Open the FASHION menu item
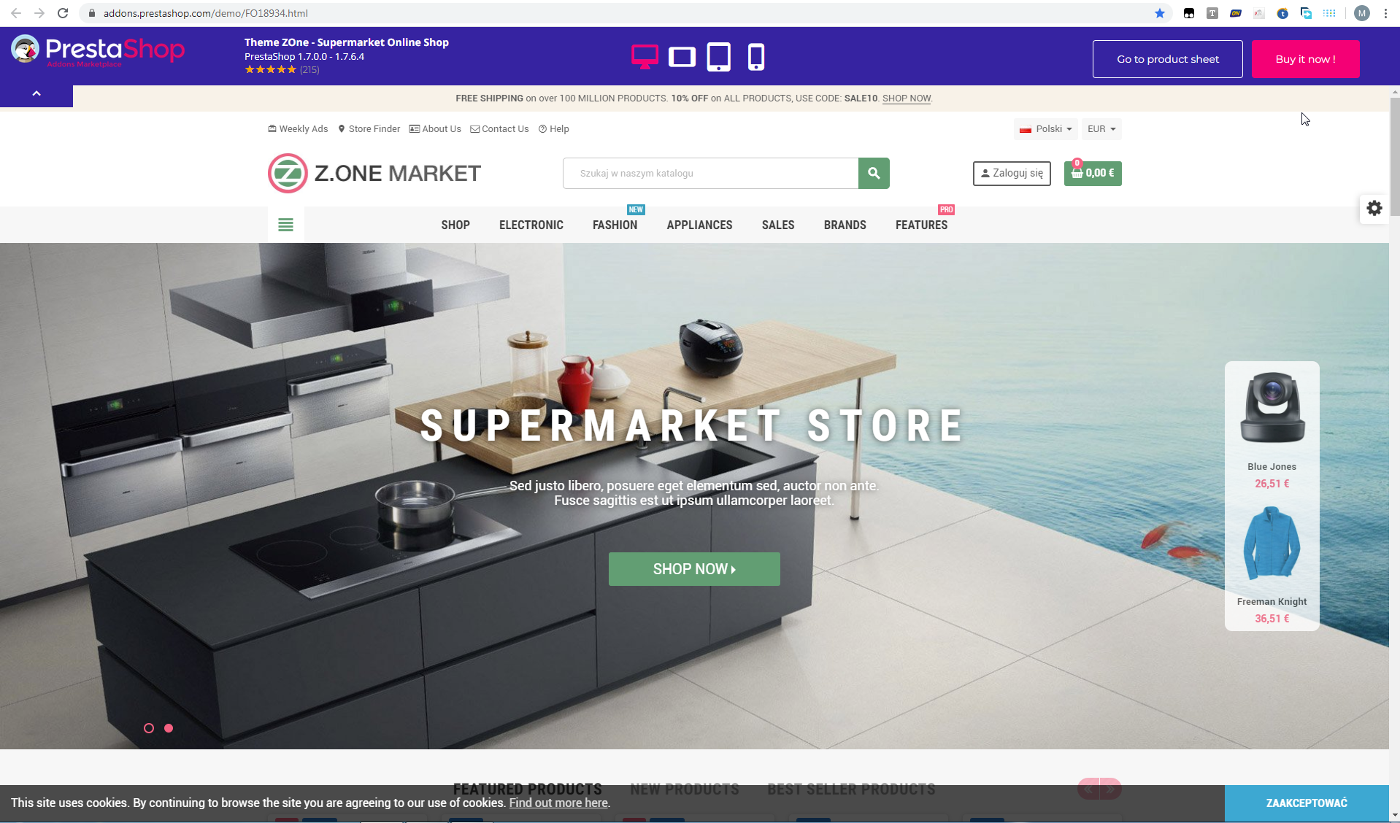 coord(615,225)
